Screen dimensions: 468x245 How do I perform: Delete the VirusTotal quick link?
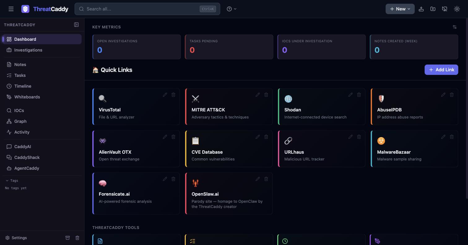pyautogui.click(x=173, y=95)
